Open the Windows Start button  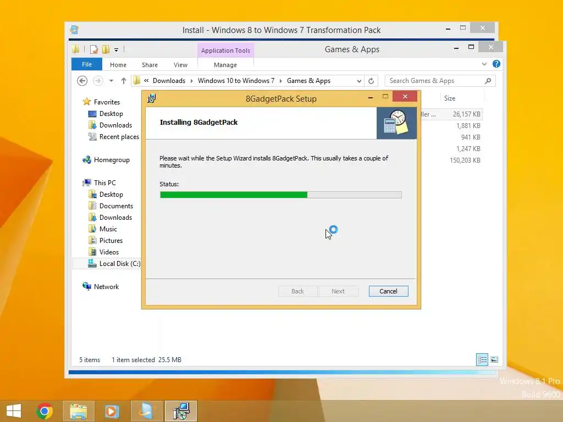tap(14, 411)
